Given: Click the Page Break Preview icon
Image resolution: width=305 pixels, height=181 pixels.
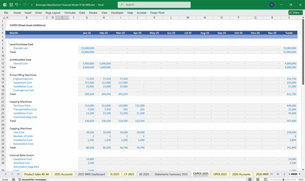Looking at the screenshot, I should tap(266, 179).
